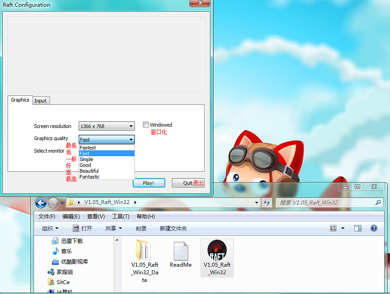The width and height of the screenshot is (390, 294).
Task: Select 家庭组 in the navigation pane
Action: 64,272
